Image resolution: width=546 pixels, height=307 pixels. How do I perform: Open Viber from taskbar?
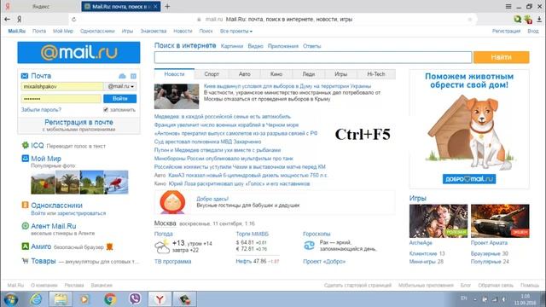pyautogui.click(x=135, y=299)
